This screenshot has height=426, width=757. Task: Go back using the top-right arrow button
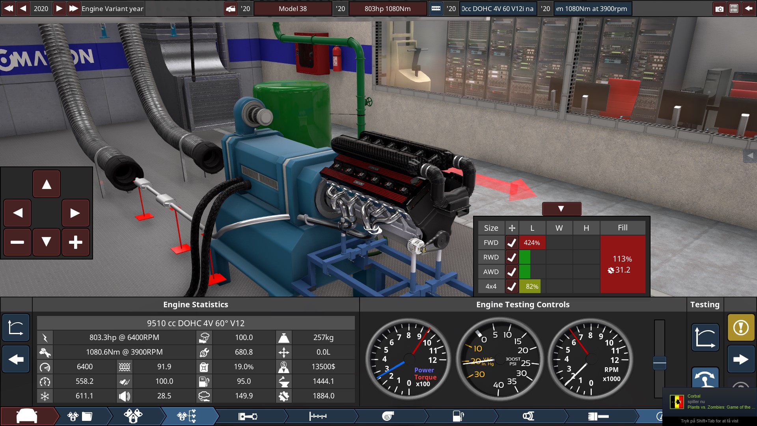[x=748, y=8]
